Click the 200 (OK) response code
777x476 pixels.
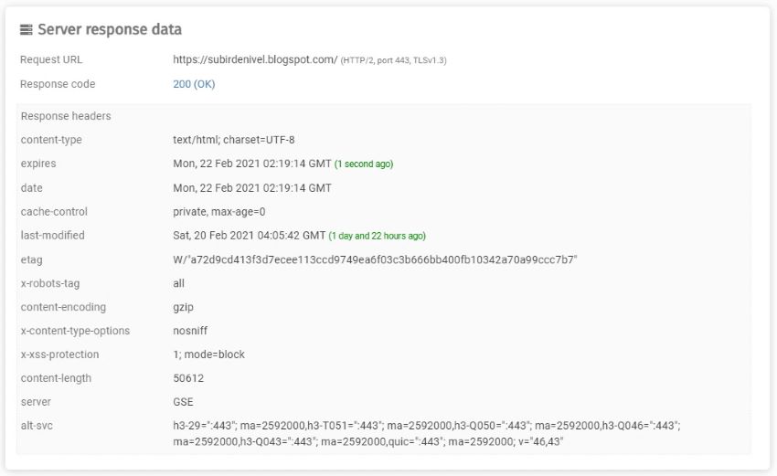click(x=194, y=84)
